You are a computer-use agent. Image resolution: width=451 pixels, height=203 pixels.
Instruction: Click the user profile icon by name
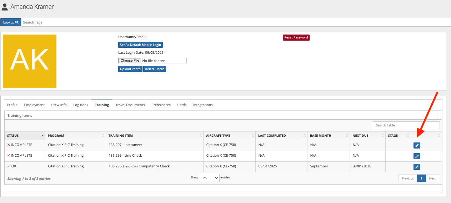[x=5, y=7]
